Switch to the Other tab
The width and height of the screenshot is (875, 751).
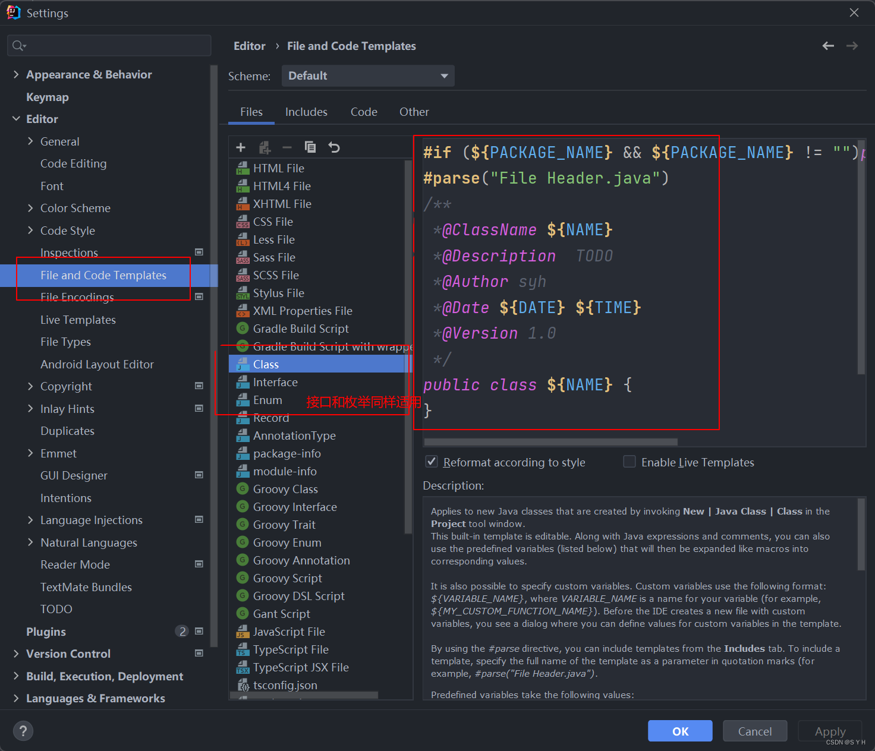[x=414, y=112]
